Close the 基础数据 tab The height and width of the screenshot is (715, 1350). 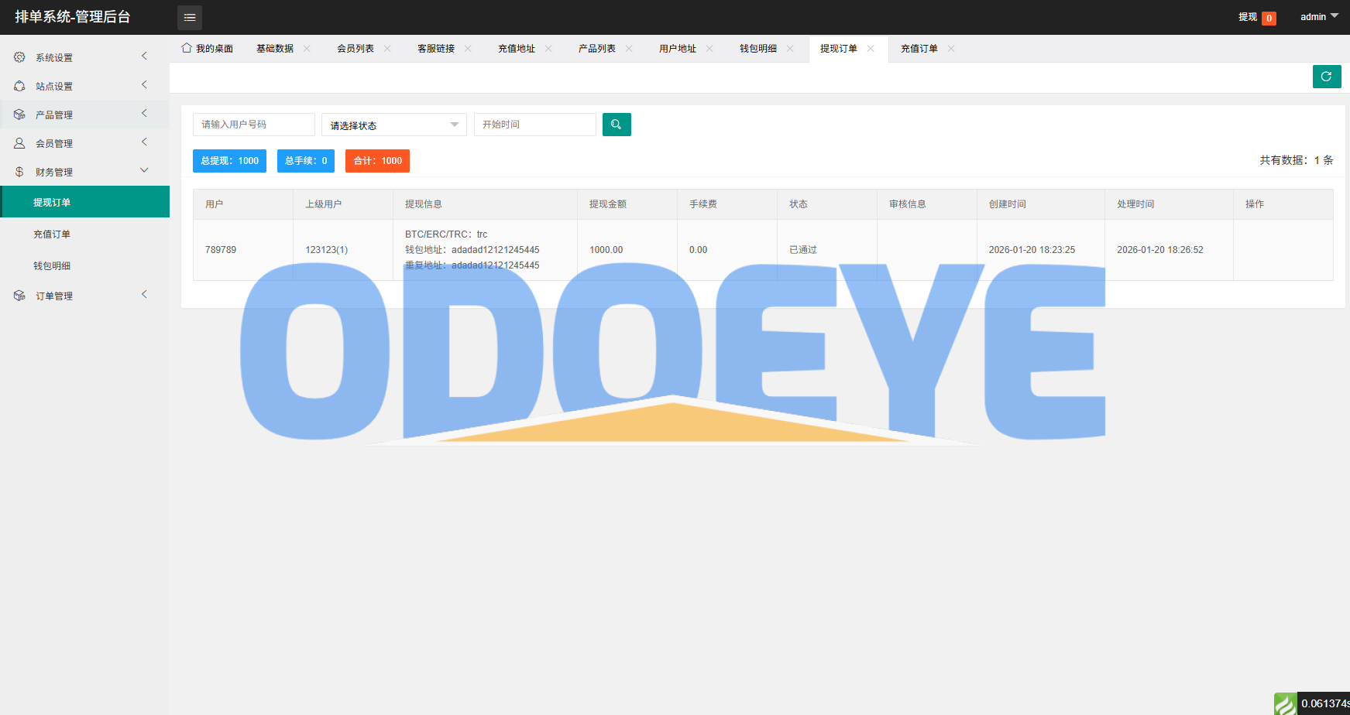pos(307,49)
